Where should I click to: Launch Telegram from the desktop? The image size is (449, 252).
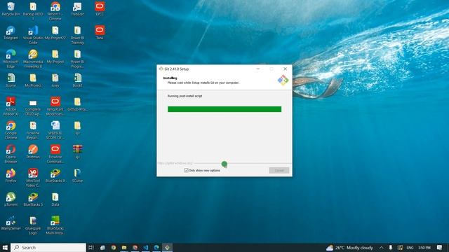pyautogui.click(x=11, y=33)
